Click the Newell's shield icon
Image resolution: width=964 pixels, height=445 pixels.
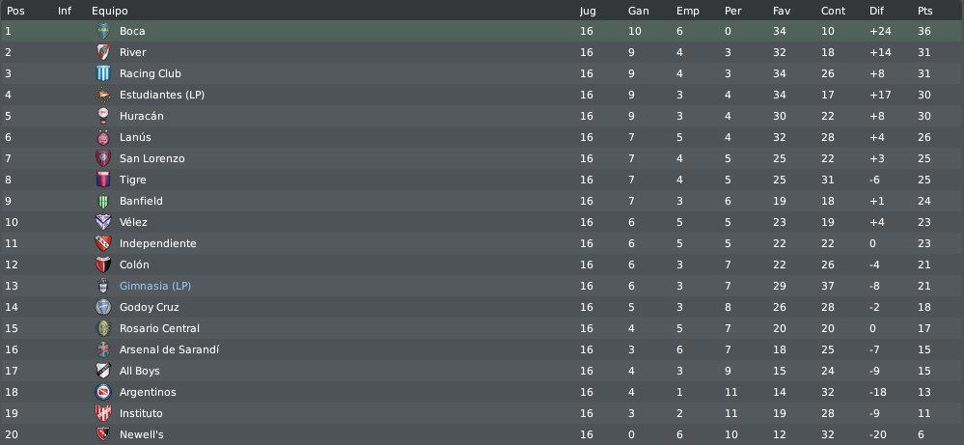click(x=103, y=434)
